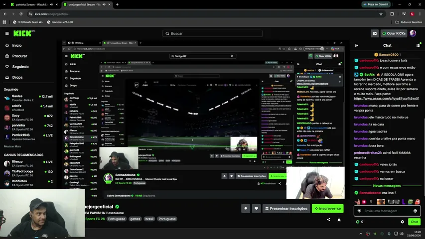Click Inscrever-se subscribe button

[x=328, y=209]
